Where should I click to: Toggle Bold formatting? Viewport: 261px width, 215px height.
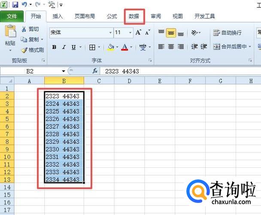(54, 47)
